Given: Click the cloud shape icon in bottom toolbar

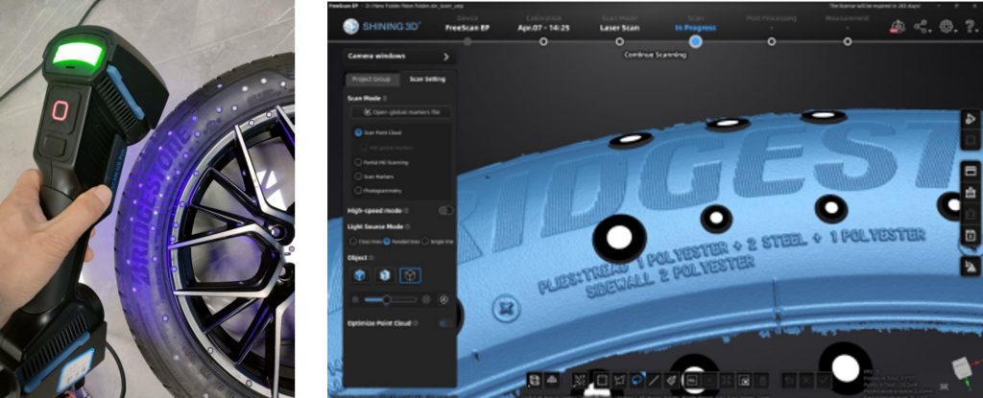Looking at the screenshot, I should pos(552,381).
